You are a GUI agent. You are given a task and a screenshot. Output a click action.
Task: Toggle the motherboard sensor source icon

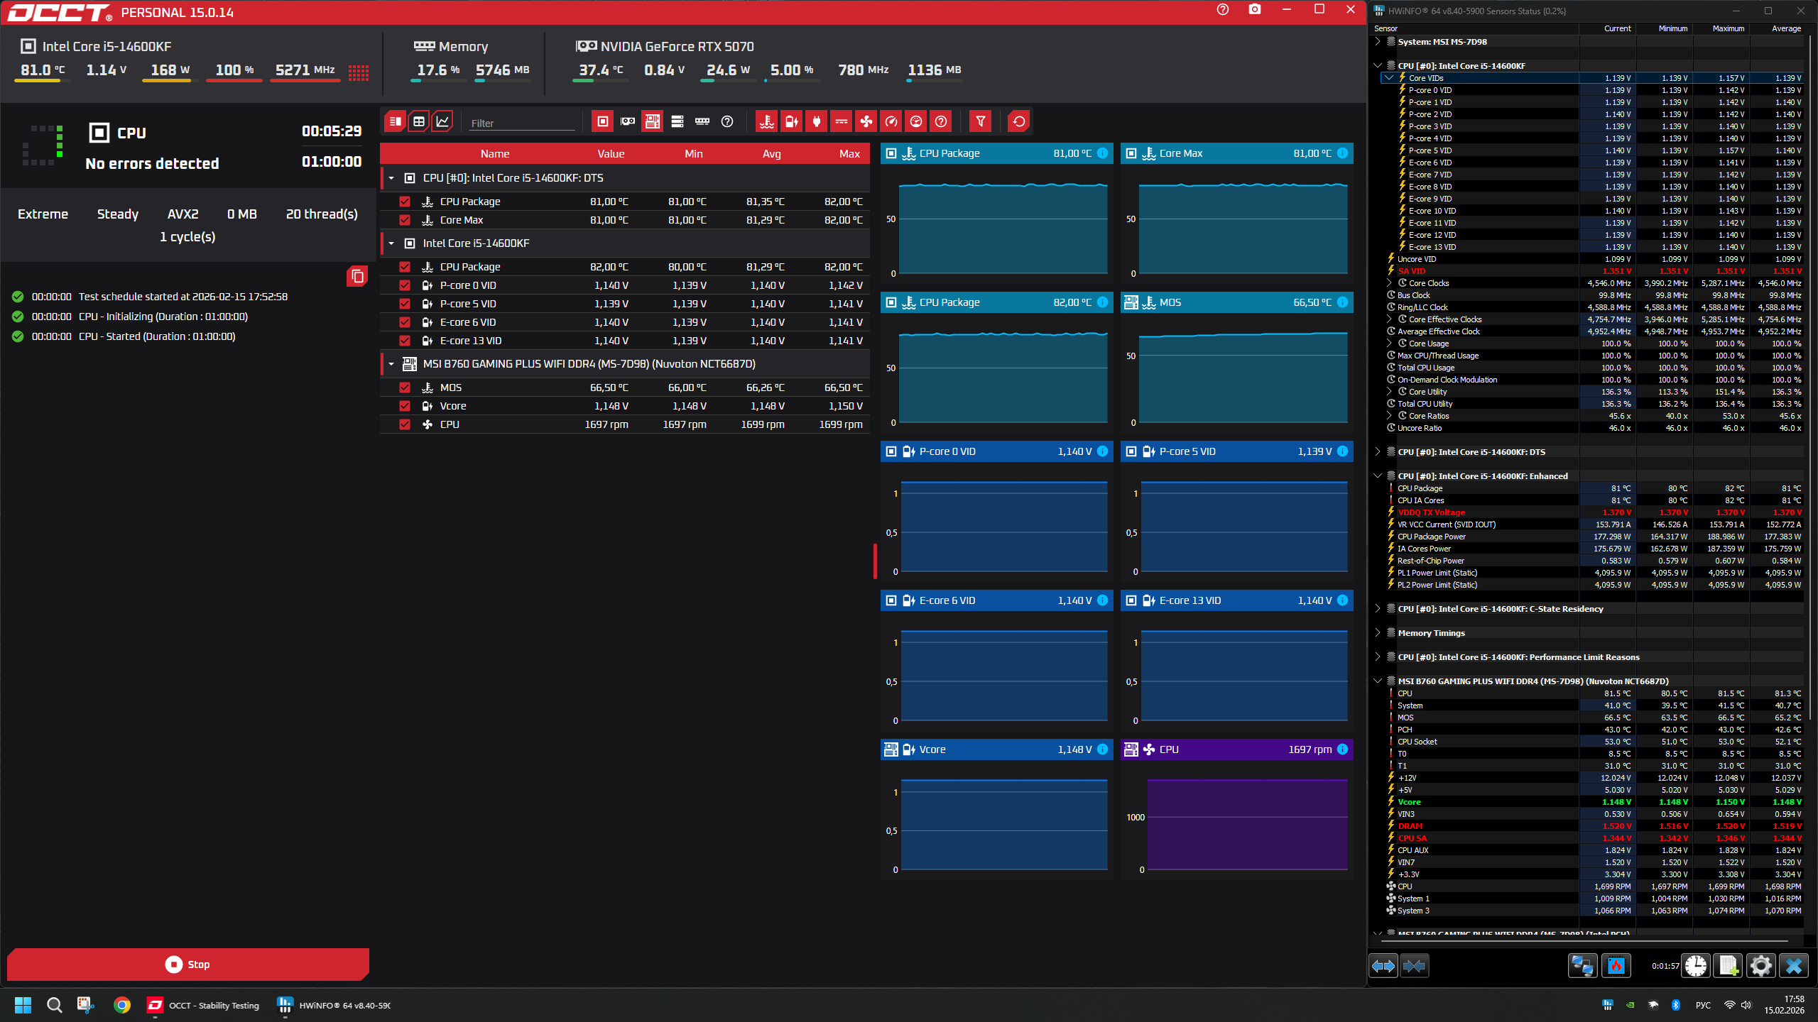point(652,121)
